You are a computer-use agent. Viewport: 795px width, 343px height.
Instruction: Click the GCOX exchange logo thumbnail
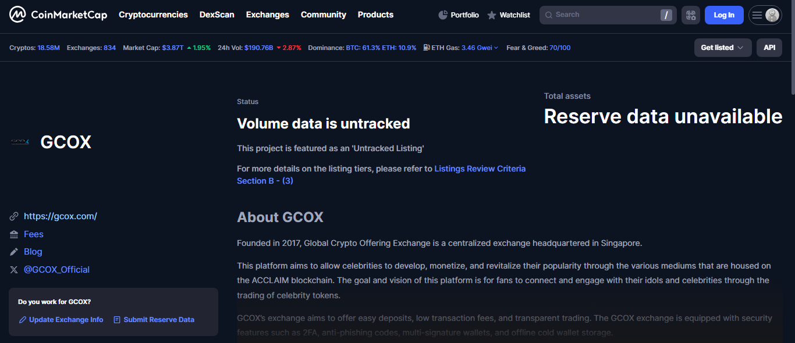[20, 142]
